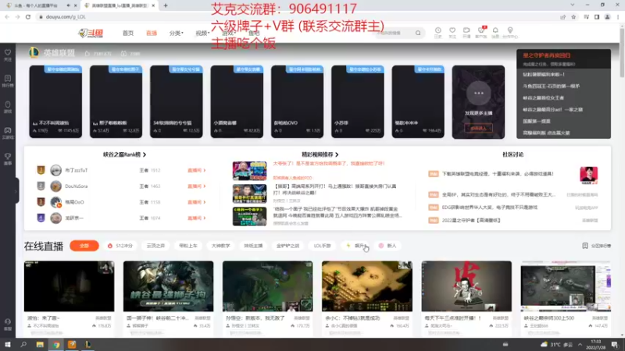Click the Douyu logo in header

click(x=91, y=34)
